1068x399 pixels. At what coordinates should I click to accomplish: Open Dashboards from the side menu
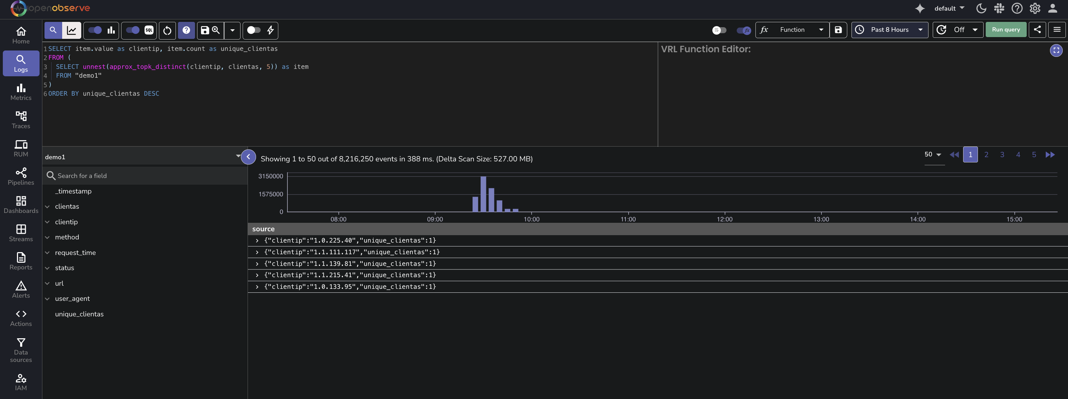pos(21,205)
